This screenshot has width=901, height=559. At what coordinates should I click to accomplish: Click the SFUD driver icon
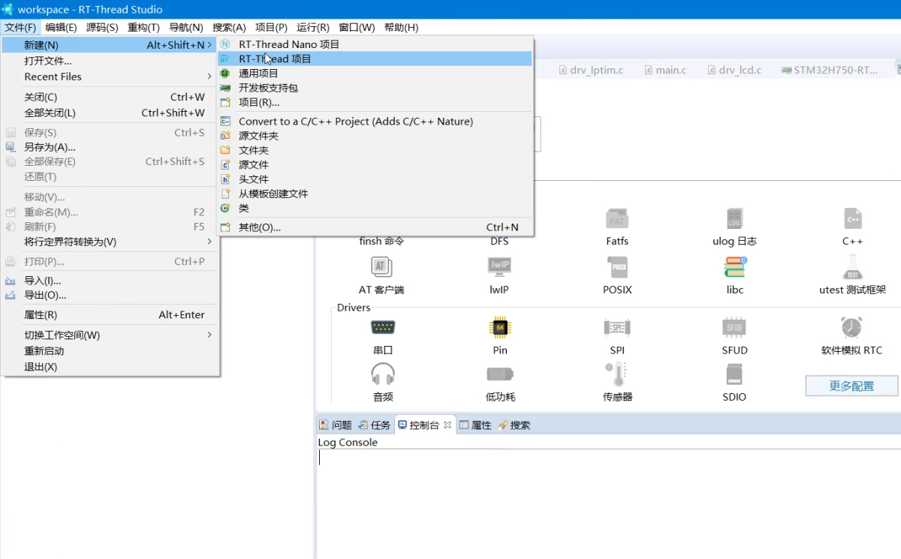(x=734, y=327)
